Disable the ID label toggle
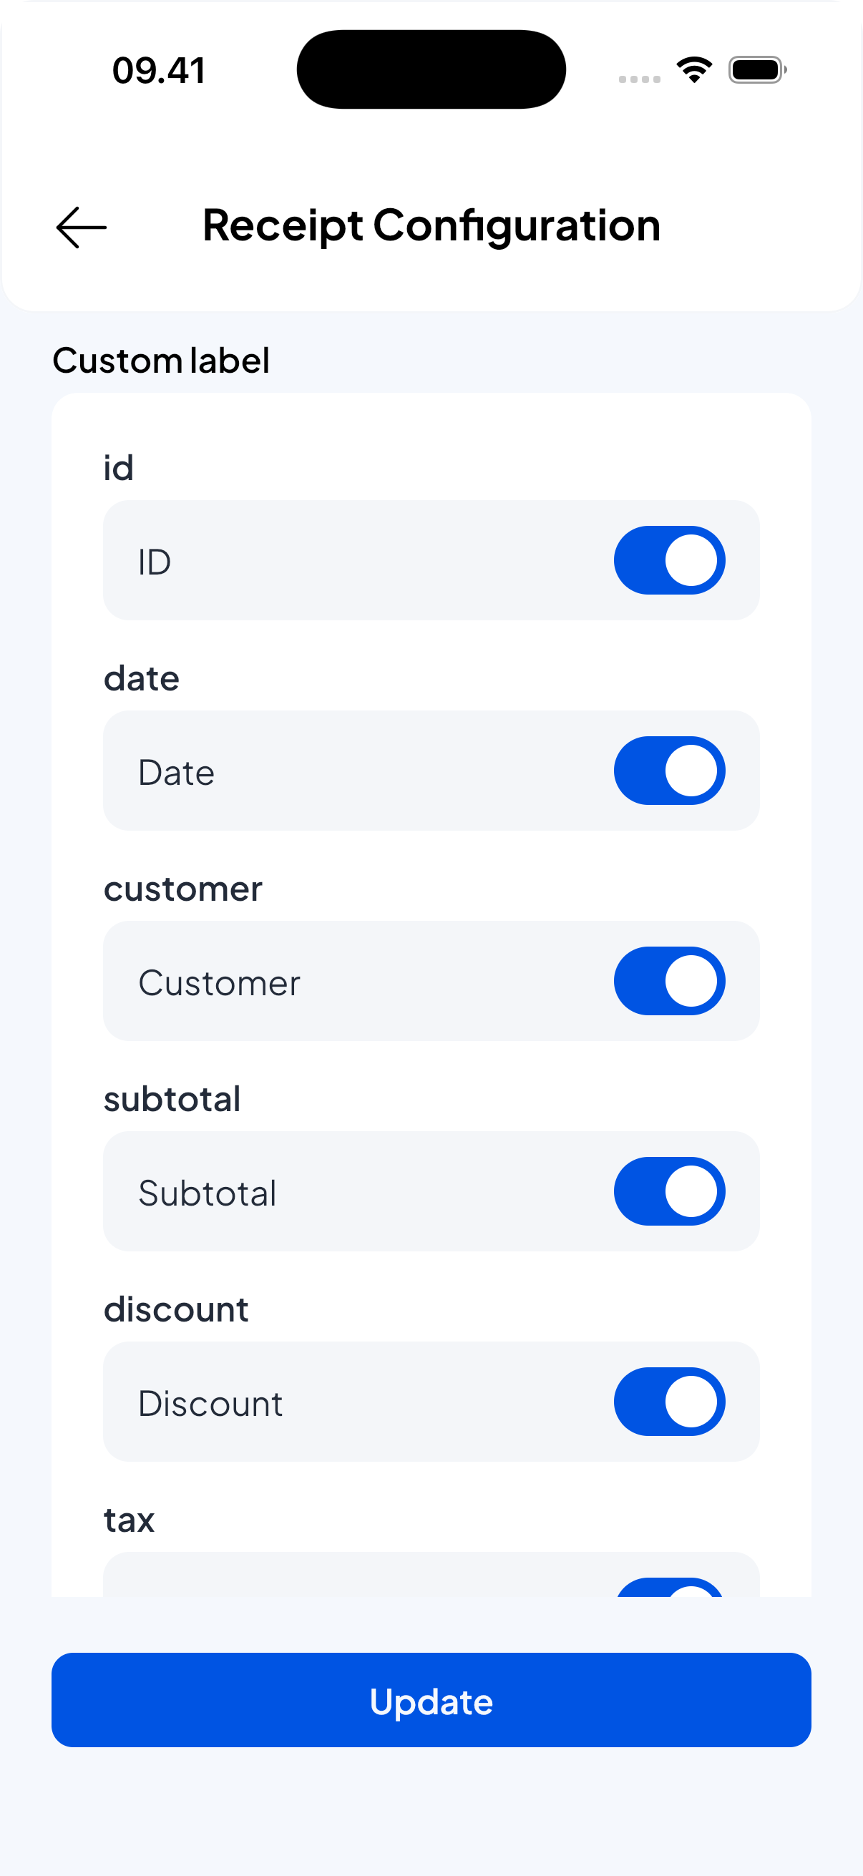Screen dimensions: 863x1876 [669, 560]
